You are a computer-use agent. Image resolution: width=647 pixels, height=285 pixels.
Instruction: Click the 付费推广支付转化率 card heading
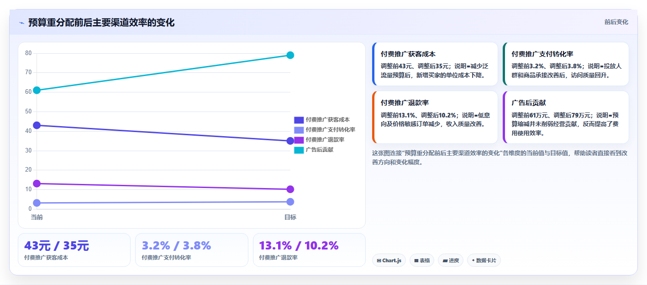542,54
